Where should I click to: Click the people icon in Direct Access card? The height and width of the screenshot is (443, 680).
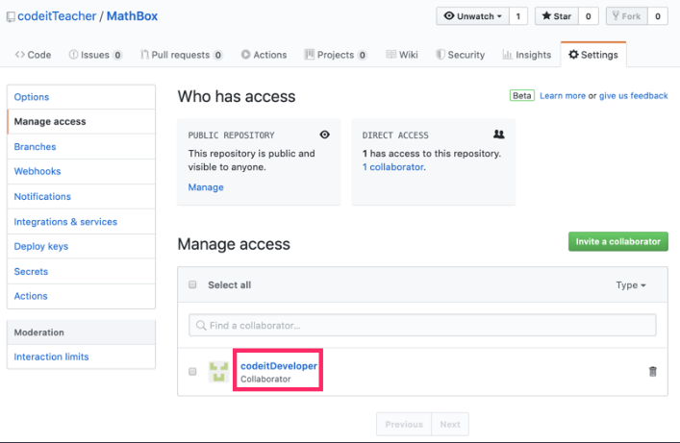tap(499, 135)
